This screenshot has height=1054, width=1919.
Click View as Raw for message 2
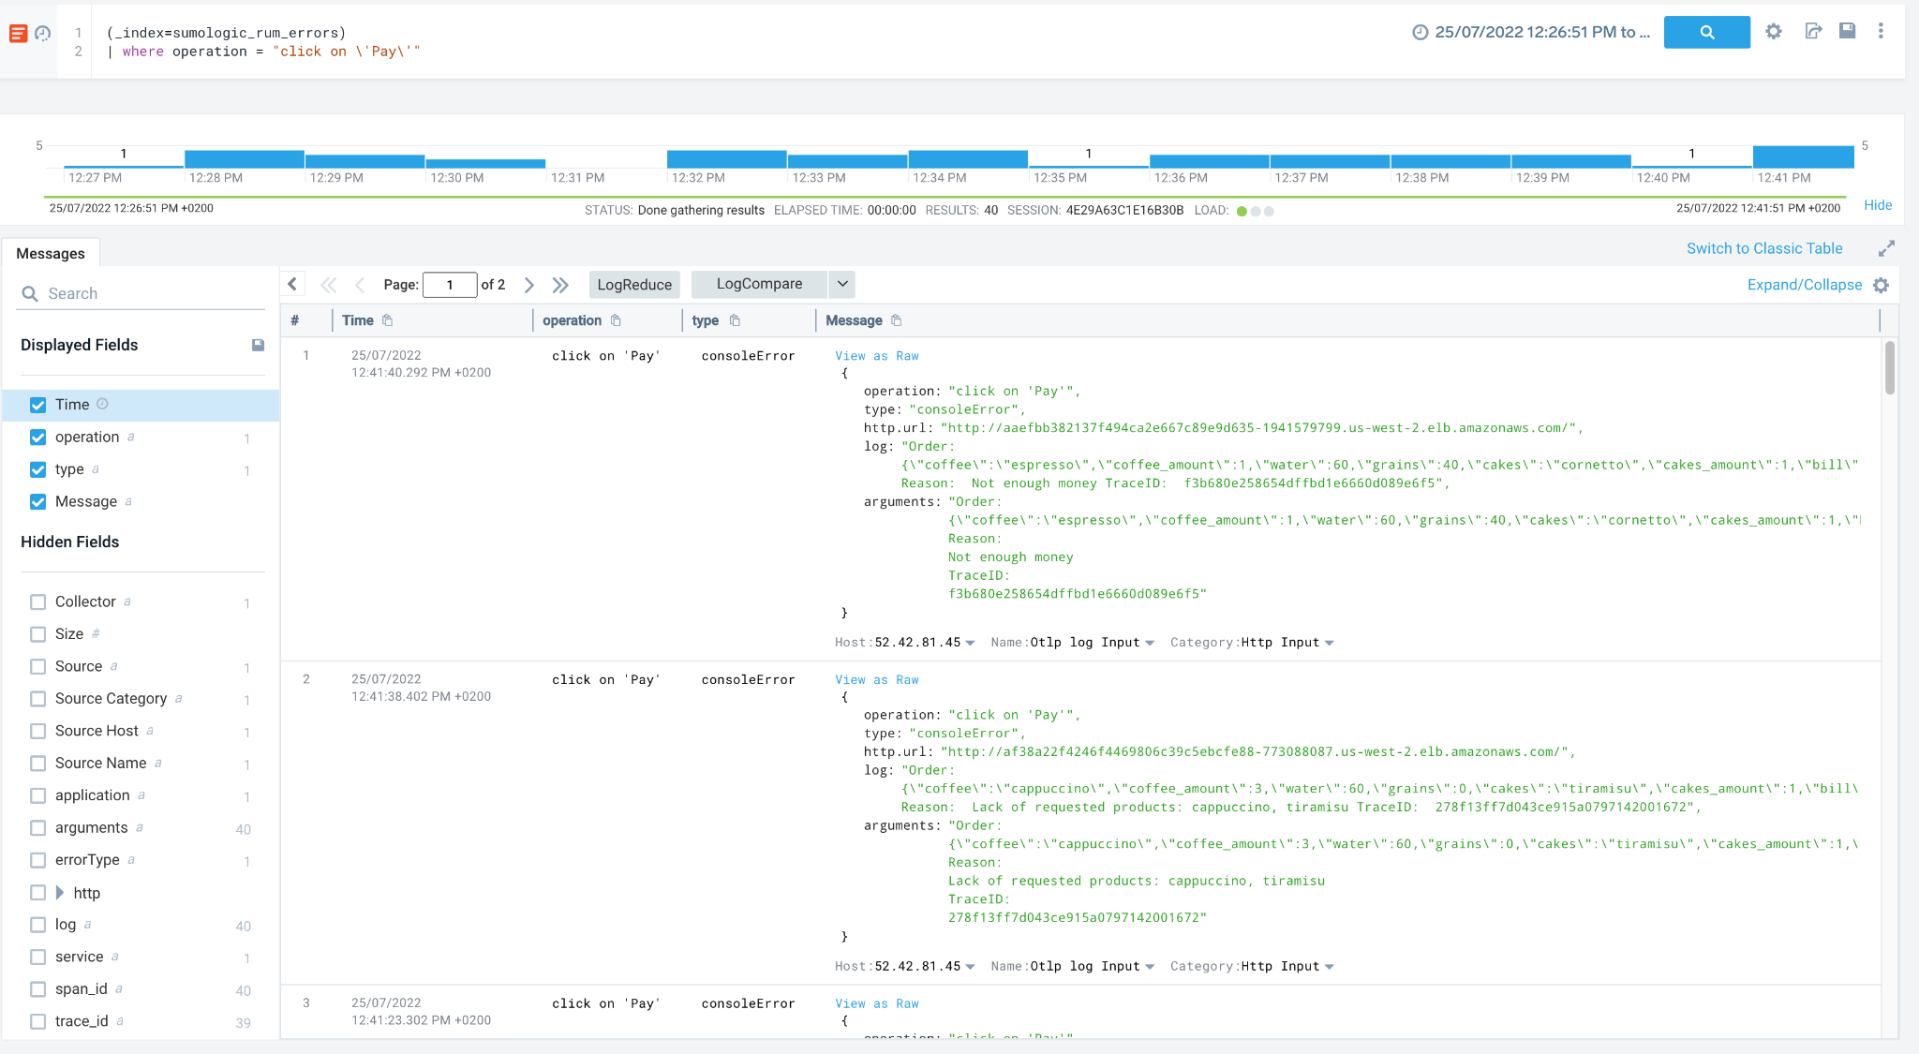pyautogui.click(x=877, y=679)
